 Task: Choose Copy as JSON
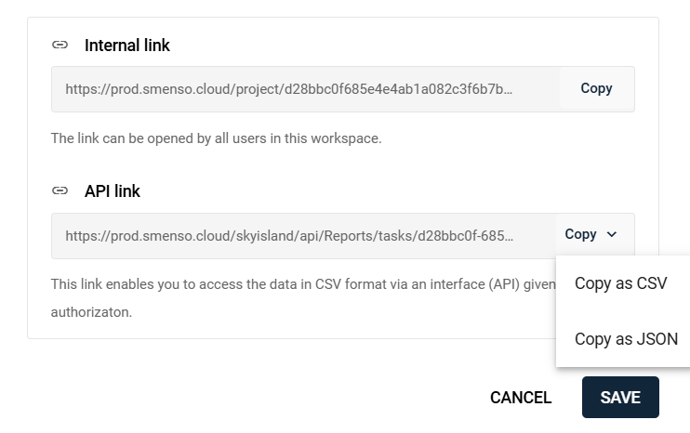point(626,339)
